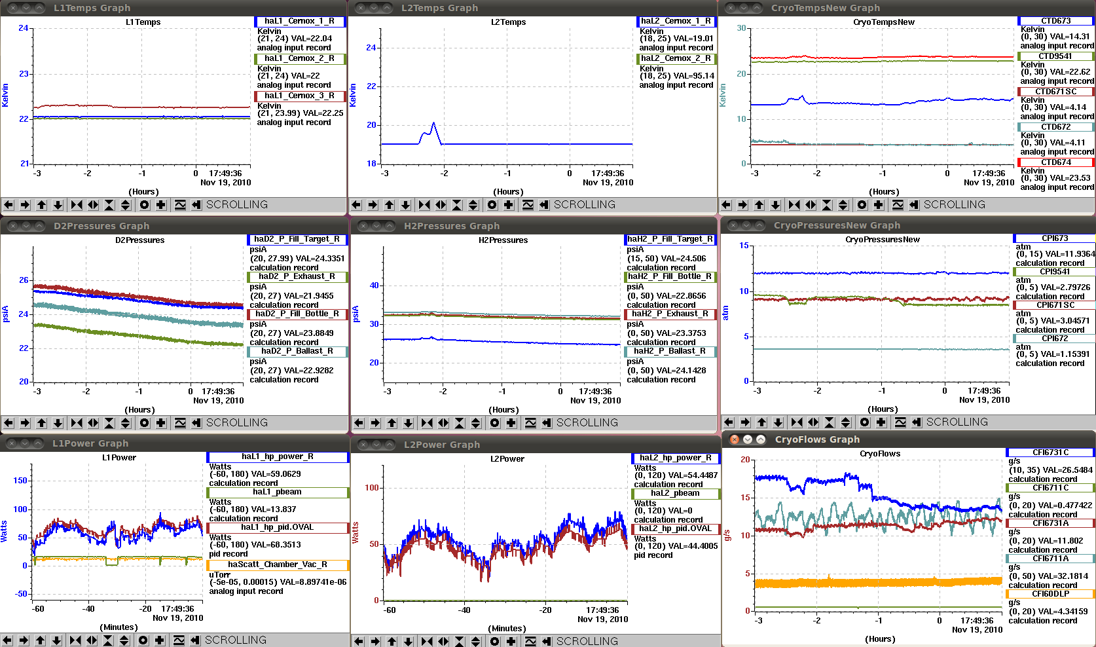Select the haD2_P_Exhaust_R legend entry
Screen dimensions: 1096x647
[297, 277]
